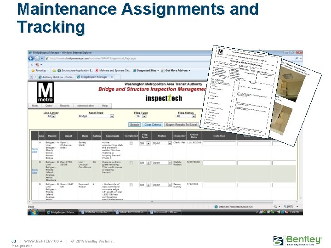
Task: Open the Malware and Spyware Cle... favorite
Action: (113, 70)
